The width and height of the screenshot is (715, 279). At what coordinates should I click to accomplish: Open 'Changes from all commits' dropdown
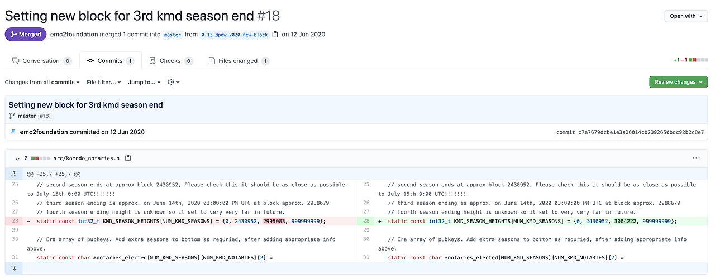42,82
